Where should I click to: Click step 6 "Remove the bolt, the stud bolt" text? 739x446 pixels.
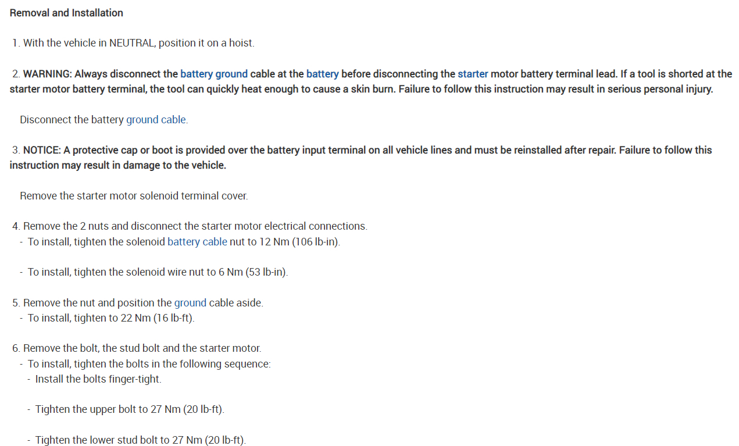(142, 348)
